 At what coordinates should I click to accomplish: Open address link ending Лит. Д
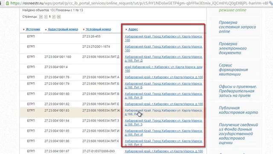click(x=163, y=59)
